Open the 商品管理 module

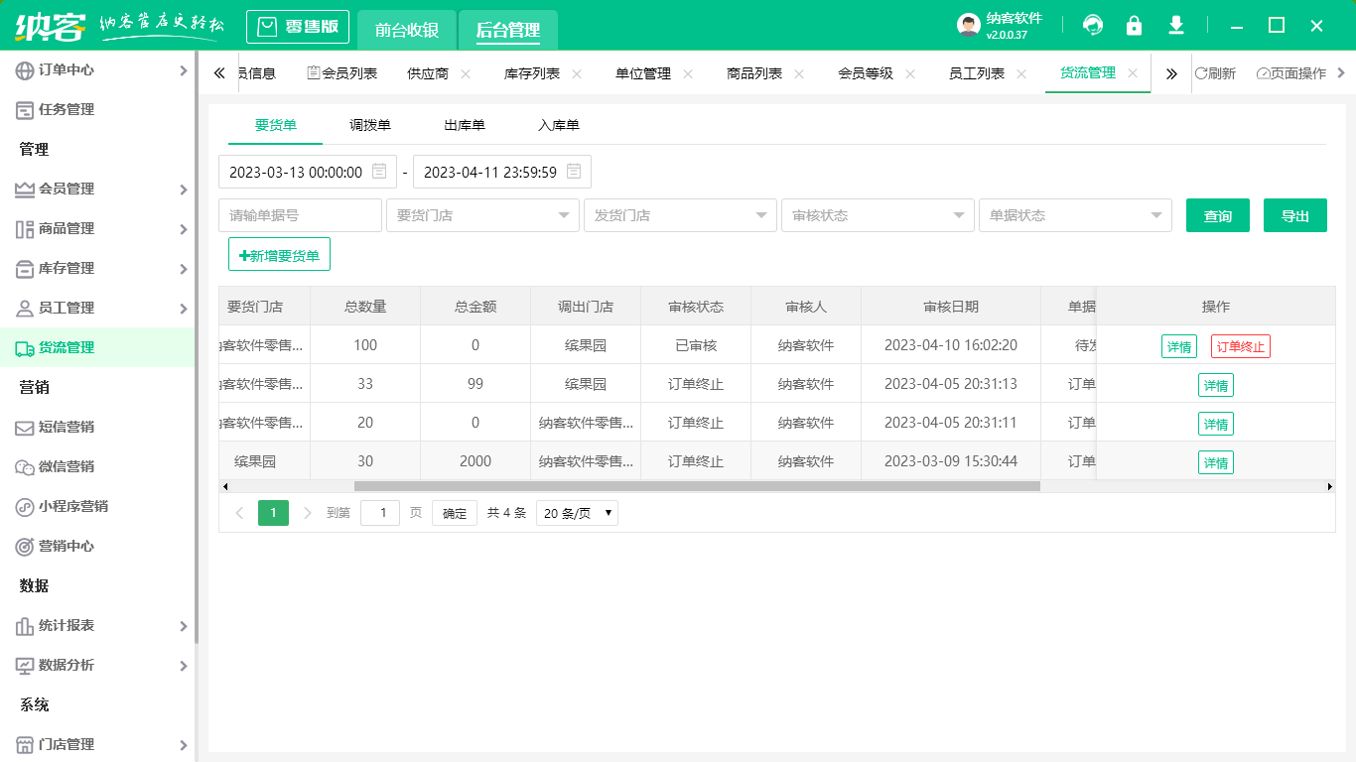click(x=65, y=228)
